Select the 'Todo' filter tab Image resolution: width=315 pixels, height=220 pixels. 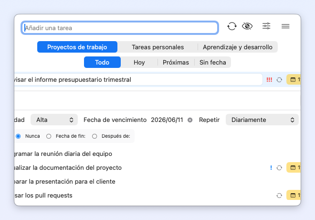tap(102, 62)
